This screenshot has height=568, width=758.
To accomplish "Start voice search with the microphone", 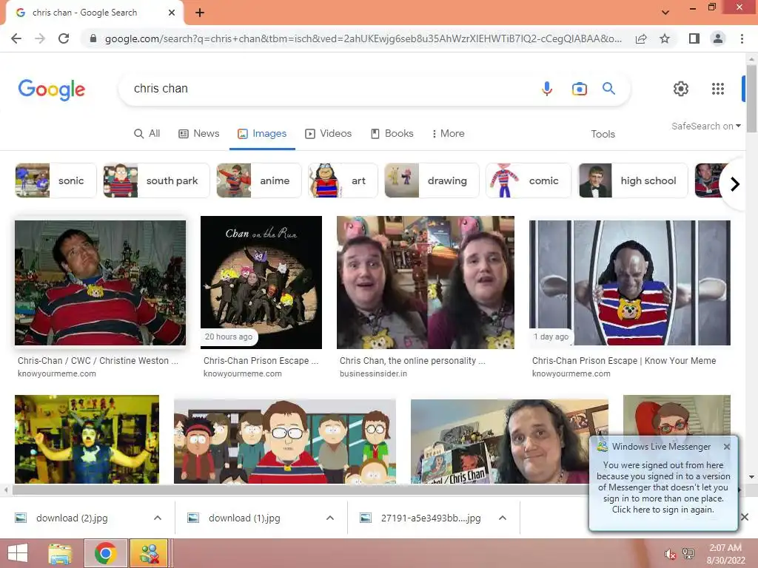I will pyautogui.click(x=547, y=89).
